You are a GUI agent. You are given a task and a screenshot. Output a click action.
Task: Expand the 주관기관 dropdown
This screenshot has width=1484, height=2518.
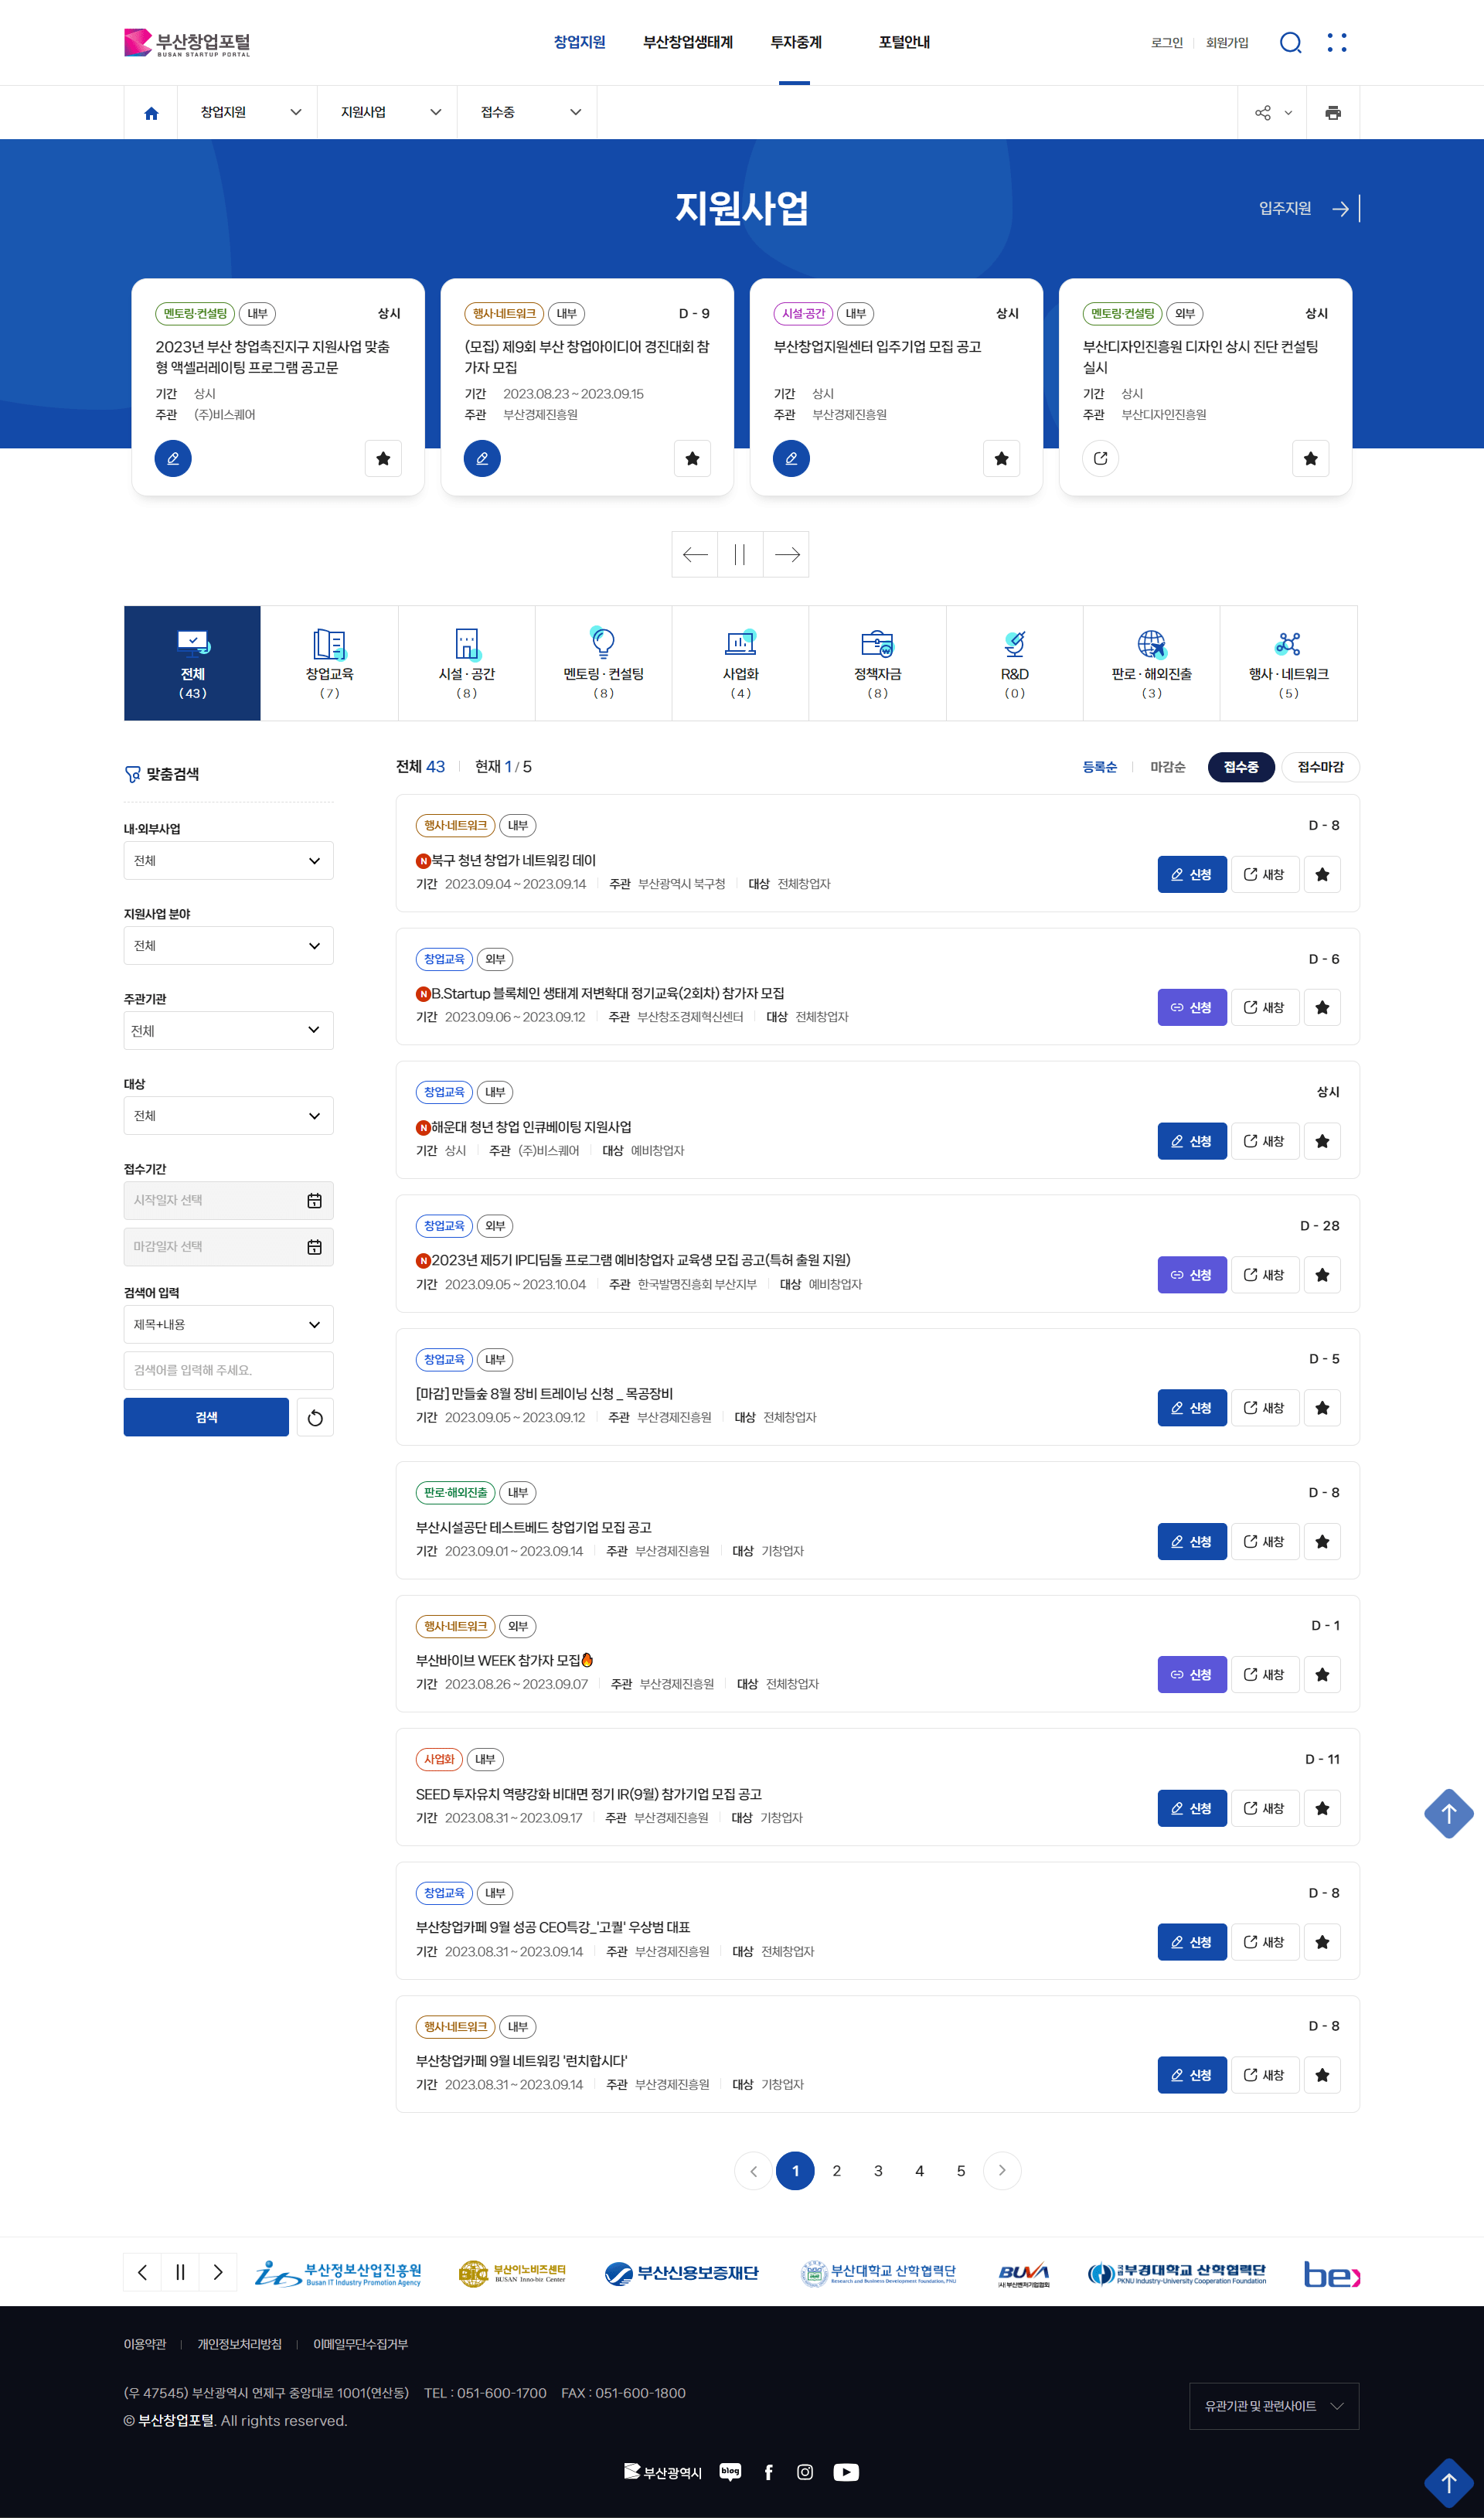(x=228, y=1030)
